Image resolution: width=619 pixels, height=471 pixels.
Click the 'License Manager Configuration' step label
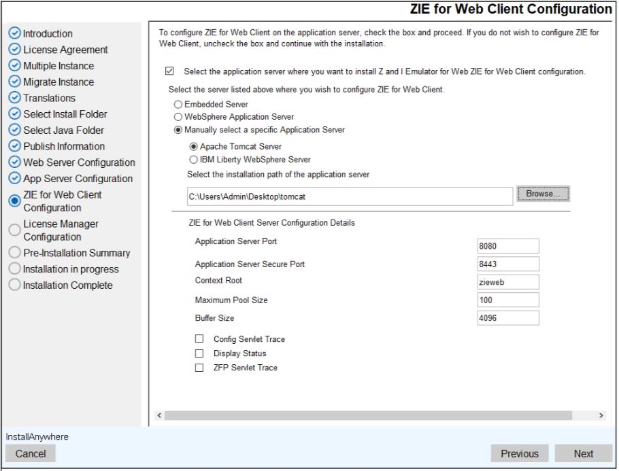[61, 230]
